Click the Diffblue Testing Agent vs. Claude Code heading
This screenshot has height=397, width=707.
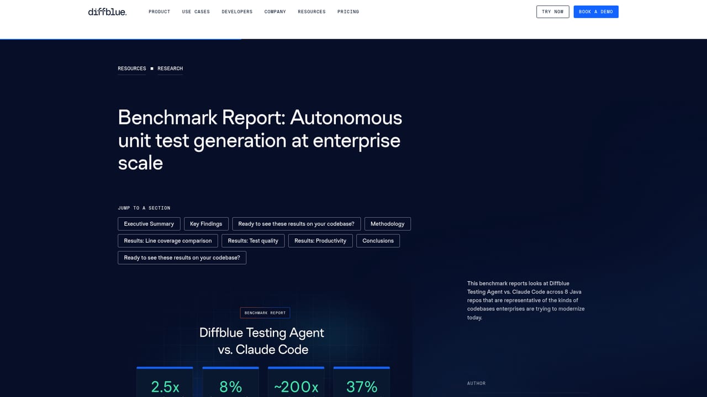pos(262,341)
